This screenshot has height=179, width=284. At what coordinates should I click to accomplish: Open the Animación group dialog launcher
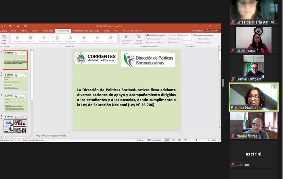131,47
